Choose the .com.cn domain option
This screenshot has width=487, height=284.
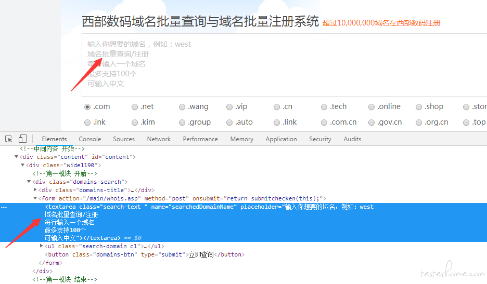[x=324, y=123]
